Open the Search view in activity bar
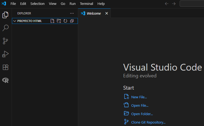Viewport: 204px width, 126px height. [5, 28]
